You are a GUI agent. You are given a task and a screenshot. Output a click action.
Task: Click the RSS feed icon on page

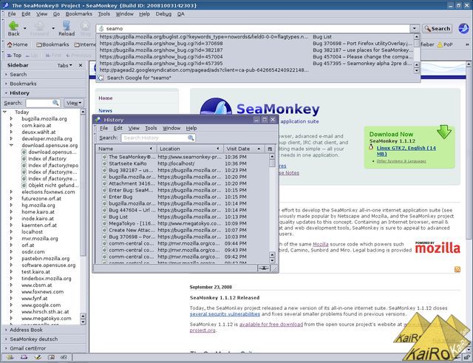tap(457, 269)
